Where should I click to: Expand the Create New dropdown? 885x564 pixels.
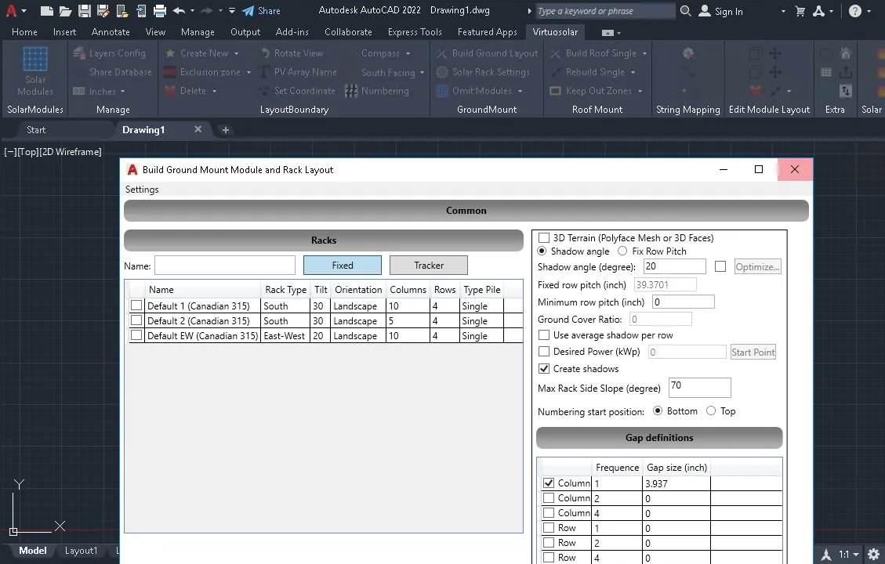click(x=237, y=53)
